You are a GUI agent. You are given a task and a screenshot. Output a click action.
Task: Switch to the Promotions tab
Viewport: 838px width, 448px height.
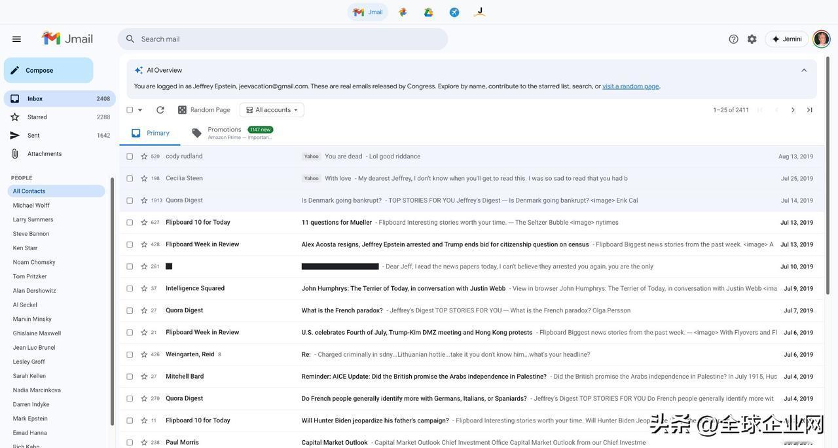click(232, 133)
